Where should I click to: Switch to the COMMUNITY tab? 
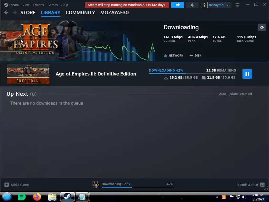(x=80, y=13)
